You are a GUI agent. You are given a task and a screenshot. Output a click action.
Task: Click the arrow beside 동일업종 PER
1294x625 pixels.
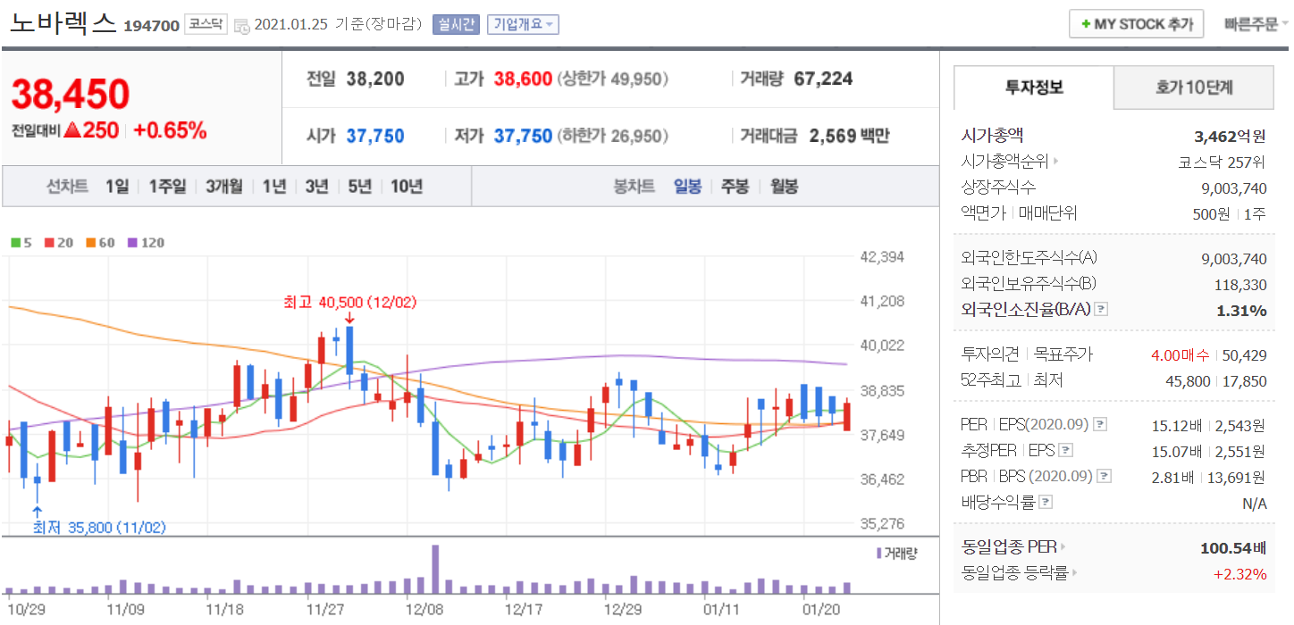click(x=1063, y=546)
